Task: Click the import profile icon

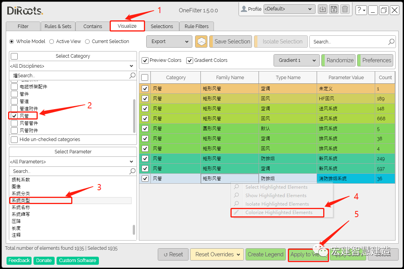Action: pyautogui.click(x=323, y=9)
